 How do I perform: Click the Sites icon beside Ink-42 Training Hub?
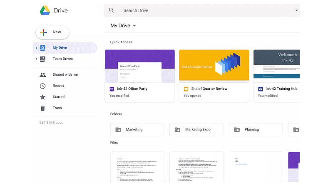(x=261, y=89)
